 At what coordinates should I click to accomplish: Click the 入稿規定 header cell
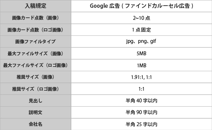[36, 6]
